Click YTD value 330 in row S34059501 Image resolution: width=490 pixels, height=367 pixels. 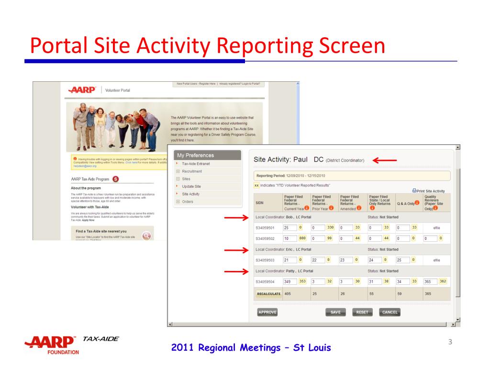click(x=330, y=227)
